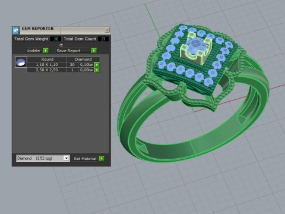The height and width of the screenshot is (214, 285).
Task: Click the Total Gem Count label
Action: click(x=80, y=39)
